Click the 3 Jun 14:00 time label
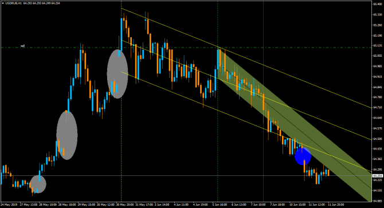 click(x=162, y=205)
